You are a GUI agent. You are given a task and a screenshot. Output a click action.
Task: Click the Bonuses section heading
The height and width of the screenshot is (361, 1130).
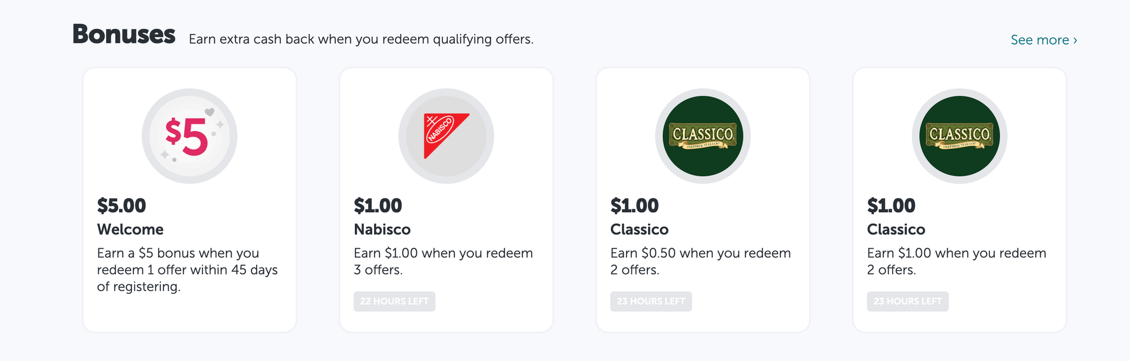[x=124, y=34]
